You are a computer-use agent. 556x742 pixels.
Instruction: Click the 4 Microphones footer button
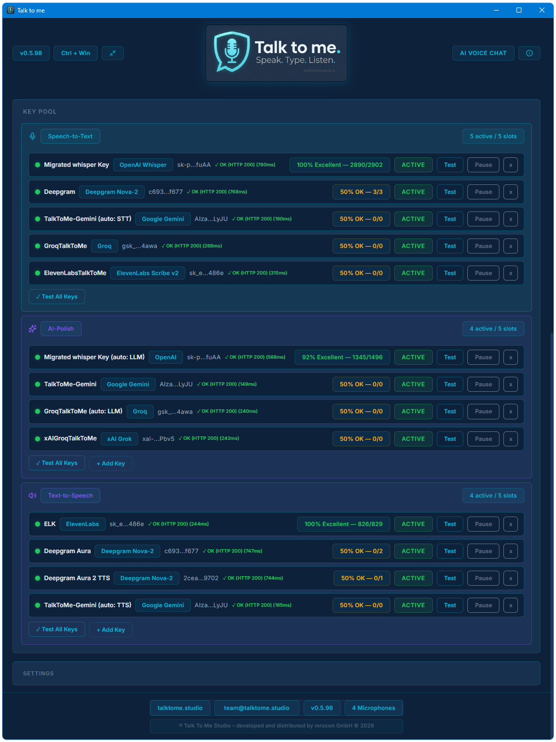(x=374, y=708)
